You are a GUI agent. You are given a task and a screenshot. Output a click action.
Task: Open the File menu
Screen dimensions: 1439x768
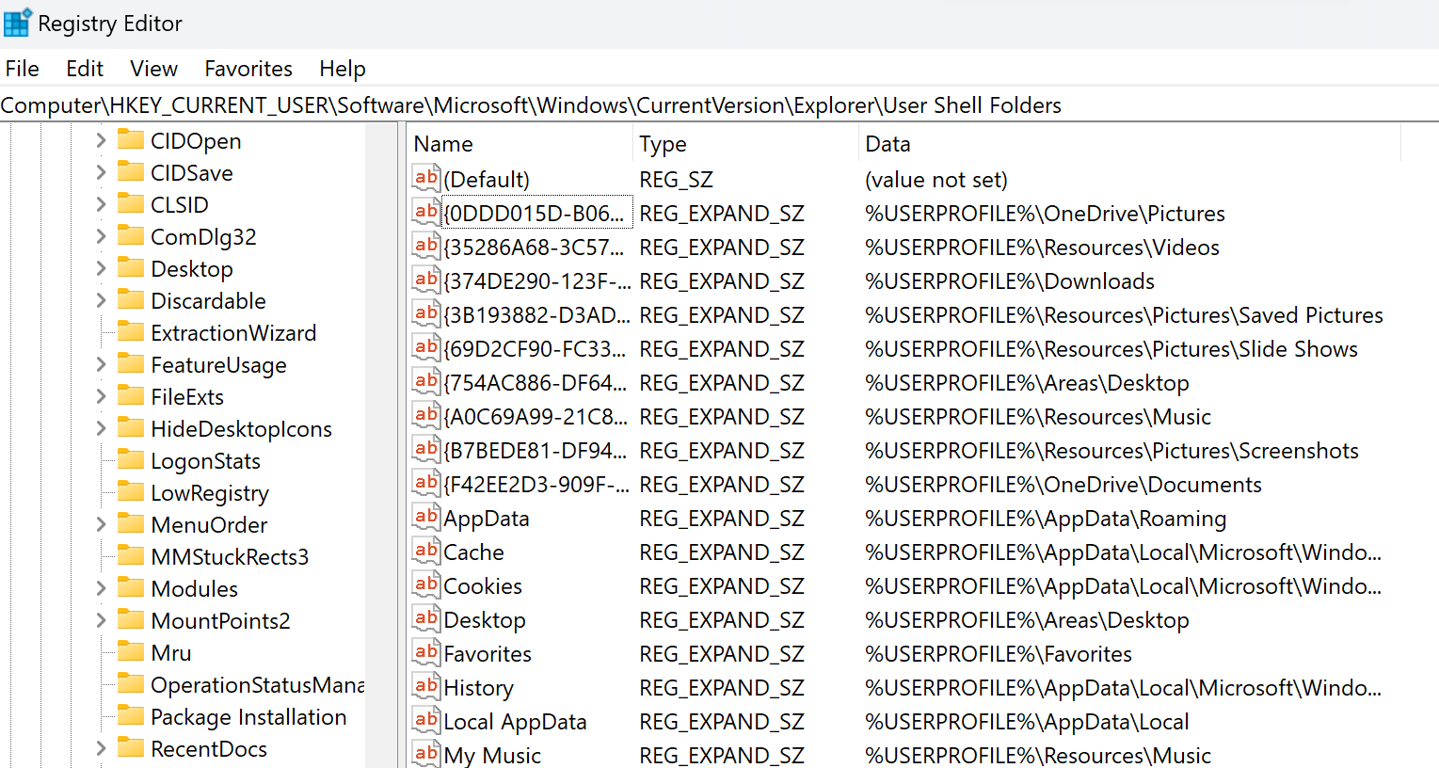23,69
